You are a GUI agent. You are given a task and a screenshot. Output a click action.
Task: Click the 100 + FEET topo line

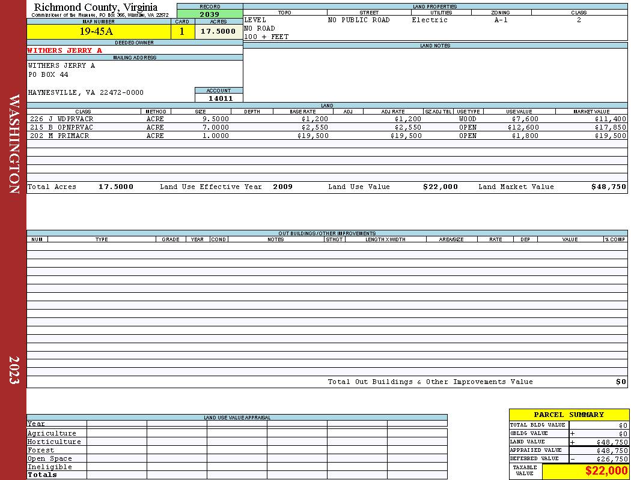266,37
